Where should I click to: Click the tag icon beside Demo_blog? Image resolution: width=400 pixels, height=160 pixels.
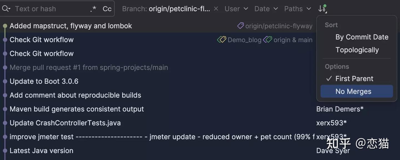point(222,39)
